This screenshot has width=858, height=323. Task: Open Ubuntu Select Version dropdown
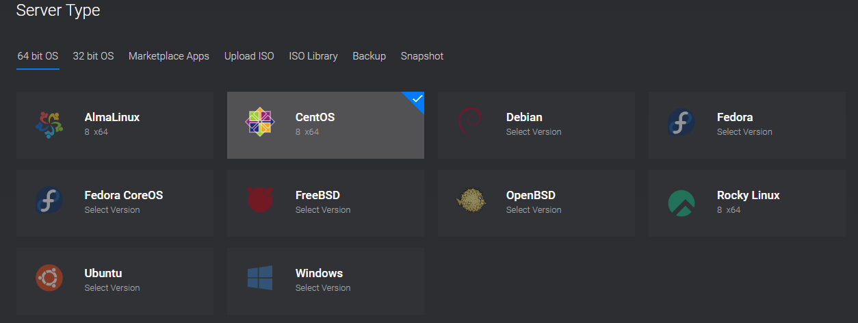coord(112,288)
